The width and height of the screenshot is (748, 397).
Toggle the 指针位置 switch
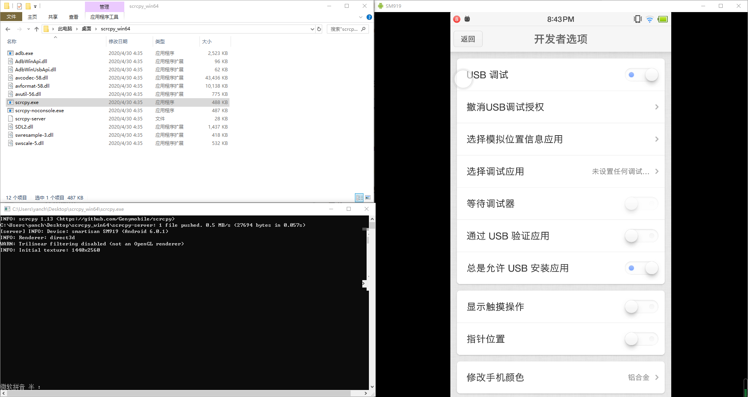642,339
